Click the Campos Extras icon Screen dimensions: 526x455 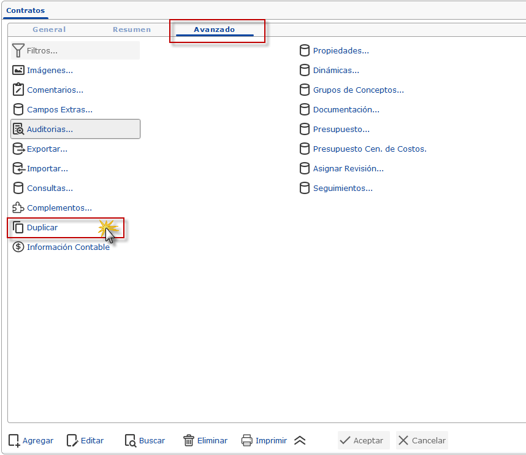[x=18, y=109]
